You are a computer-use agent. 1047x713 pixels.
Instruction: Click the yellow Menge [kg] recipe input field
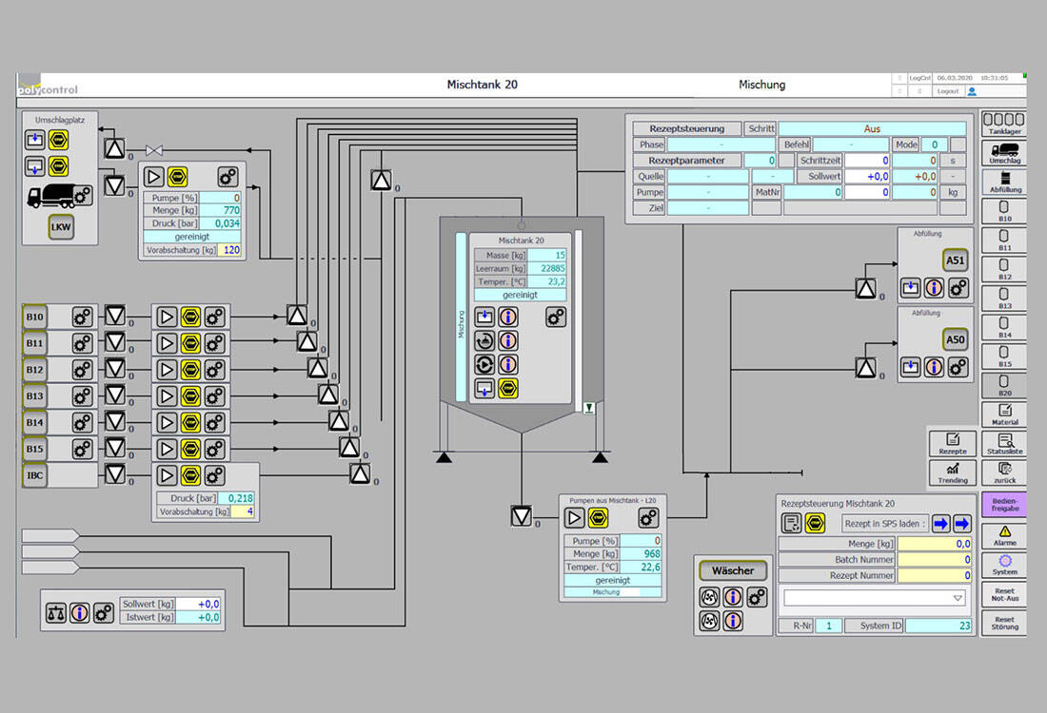tap(934, 544)
